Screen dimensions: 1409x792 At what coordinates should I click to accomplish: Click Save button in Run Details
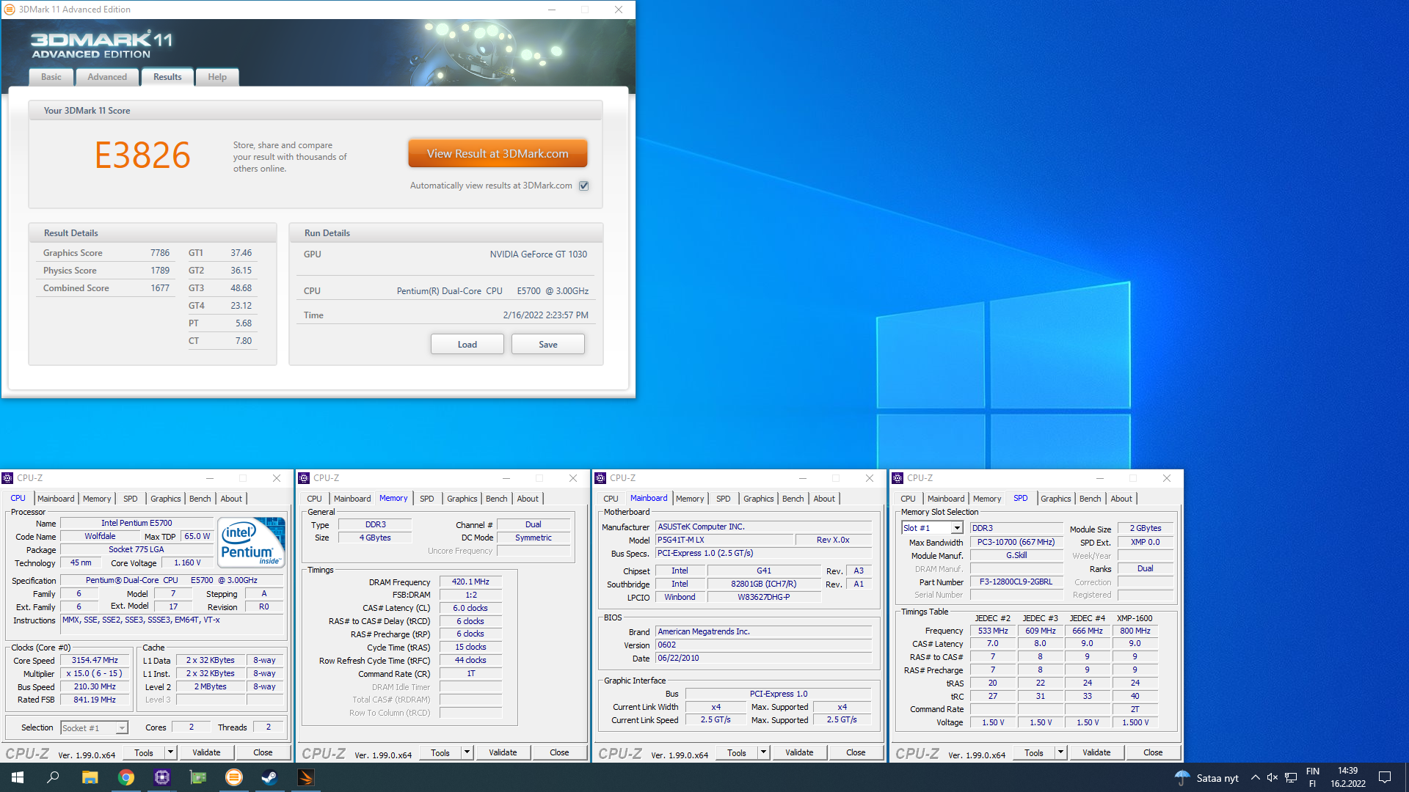548,345
